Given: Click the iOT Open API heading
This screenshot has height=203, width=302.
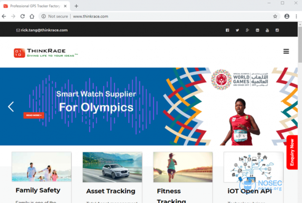Looking at the screenshot, I should (x=250, y=191).
